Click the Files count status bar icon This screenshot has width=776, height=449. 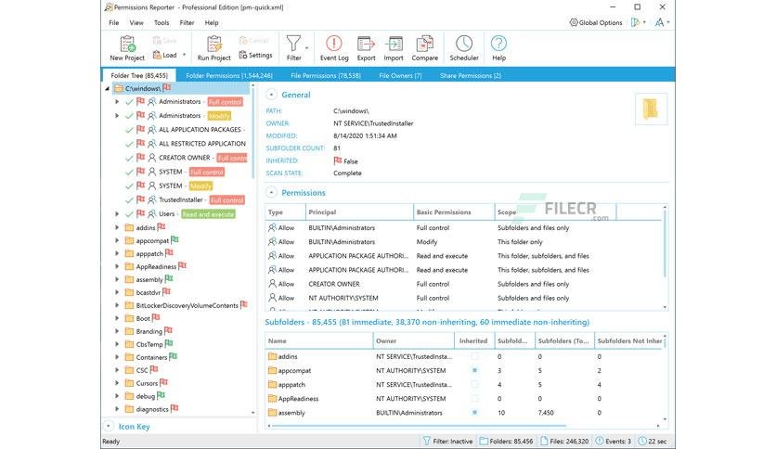[544, 441]
